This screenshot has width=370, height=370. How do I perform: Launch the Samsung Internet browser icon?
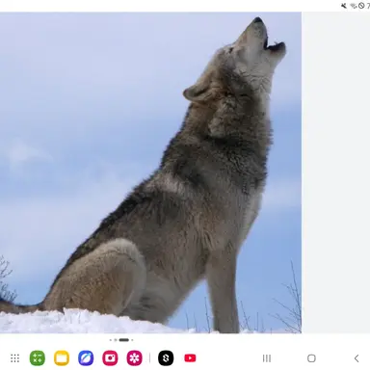(86, 358)
